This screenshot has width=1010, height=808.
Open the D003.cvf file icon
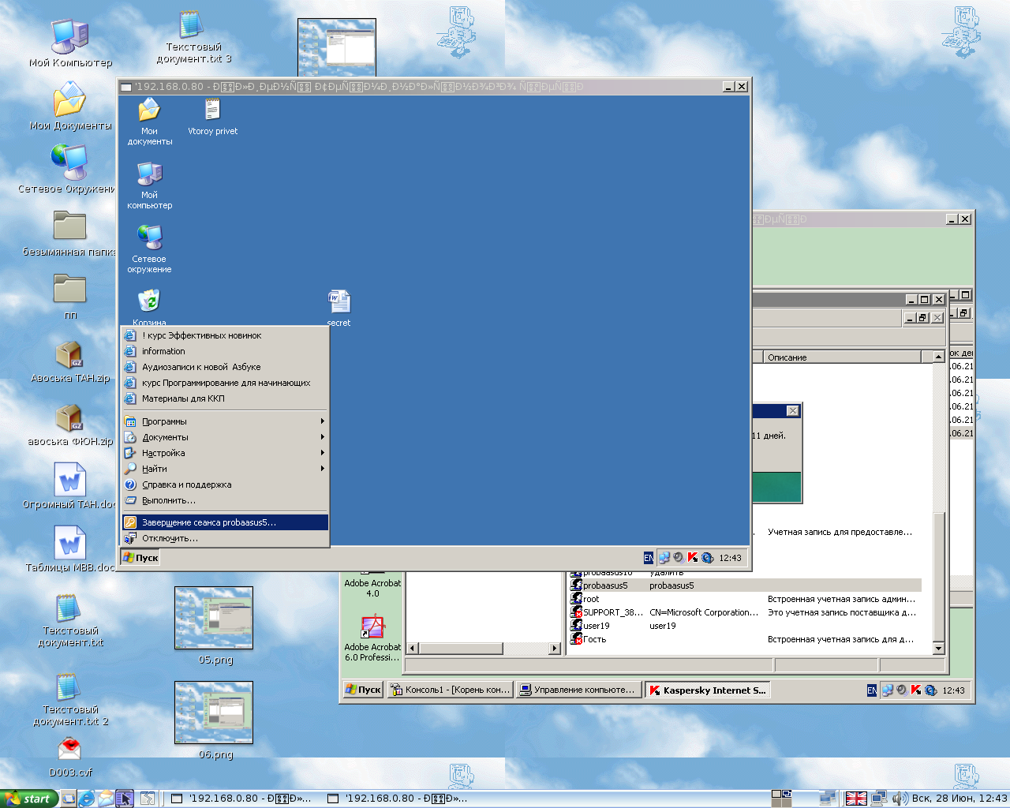[69, 750]
